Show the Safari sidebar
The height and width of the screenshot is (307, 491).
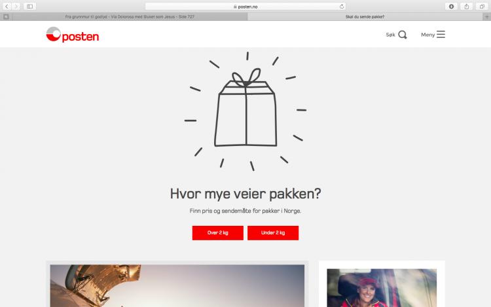[29, 7]
